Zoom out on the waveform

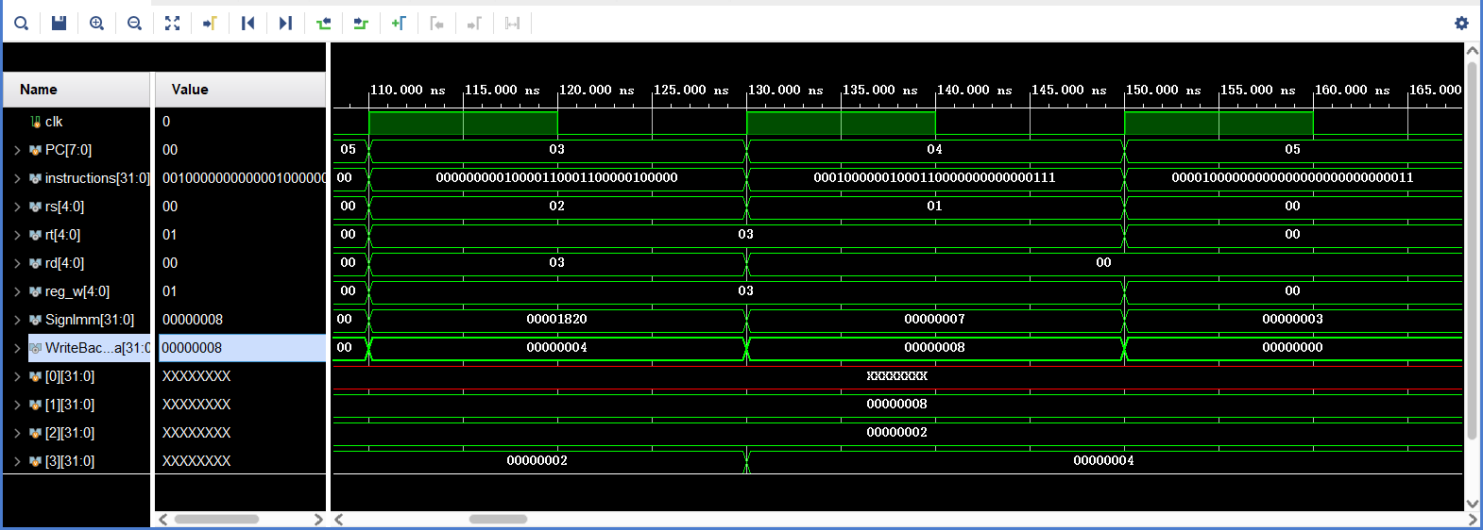point(134,23)
